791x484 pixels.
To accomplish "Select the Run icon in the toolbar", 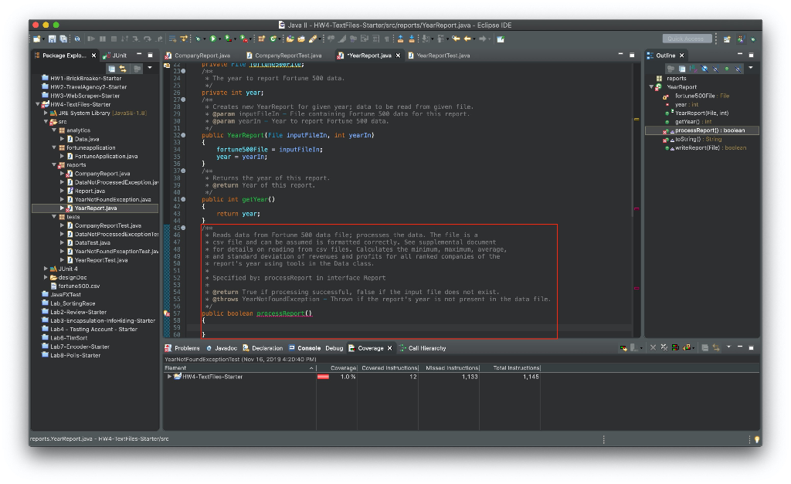I will coord(212,39).
